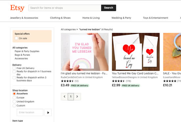Tick the On sale checkbox
The width and height of the screenshot is (181, 122).
pyautogui.click(x=16, y=38)
